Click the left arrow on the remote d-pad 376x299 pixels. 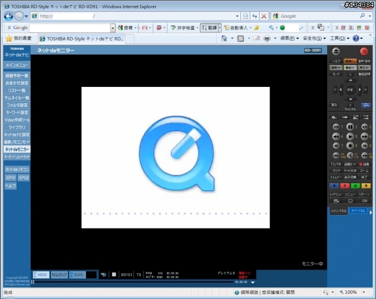point(341,90)
